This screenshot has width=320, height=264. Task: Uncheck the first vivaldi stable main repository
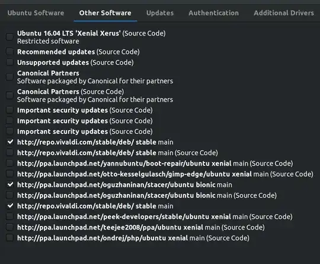9,142
